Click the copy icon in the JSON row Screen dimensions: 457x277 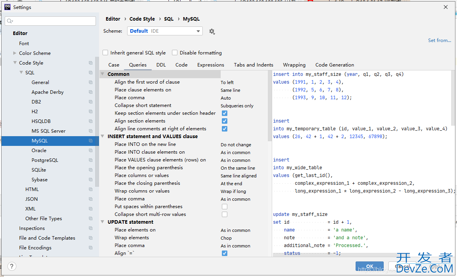pos(90,199)
